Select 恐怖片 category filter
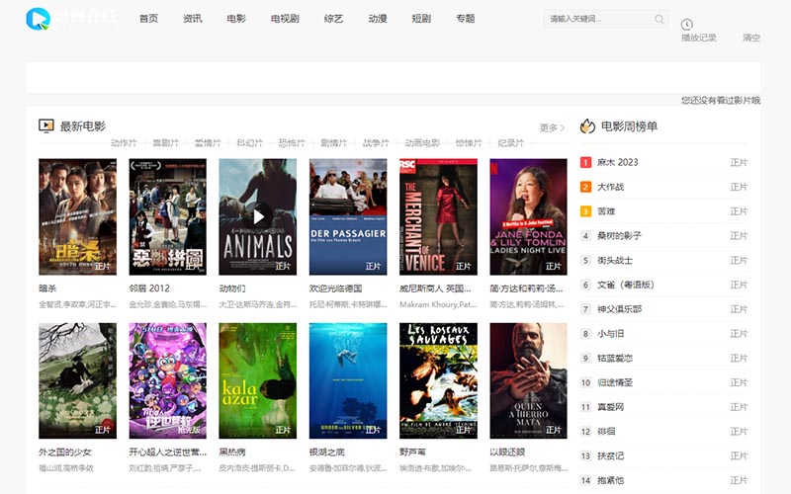Viewport: 791px width, 494px height. coord(292,143)
